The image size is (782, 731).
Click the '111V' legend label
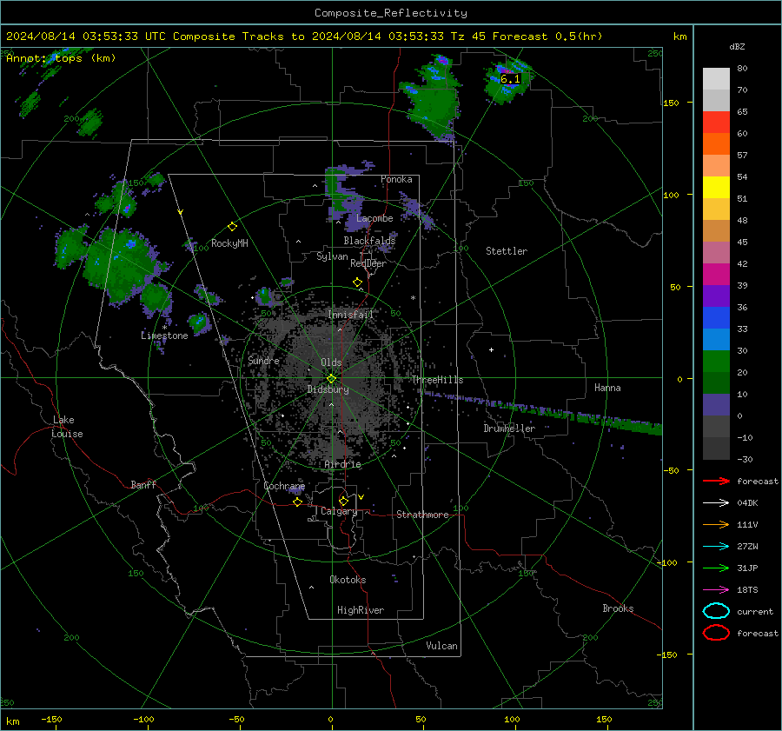pos(747,524)
